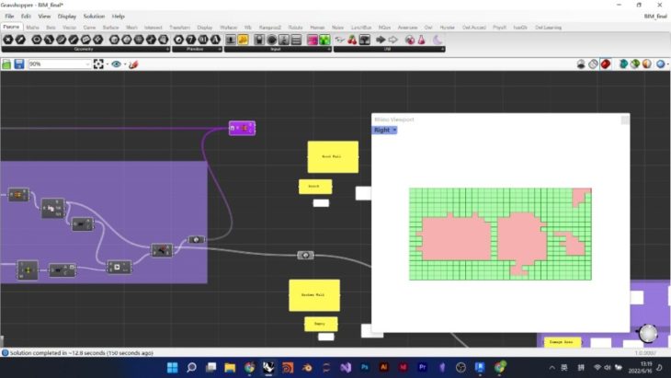
Task: Click the red sketch pen icon
Action: (x=133, y=64)
